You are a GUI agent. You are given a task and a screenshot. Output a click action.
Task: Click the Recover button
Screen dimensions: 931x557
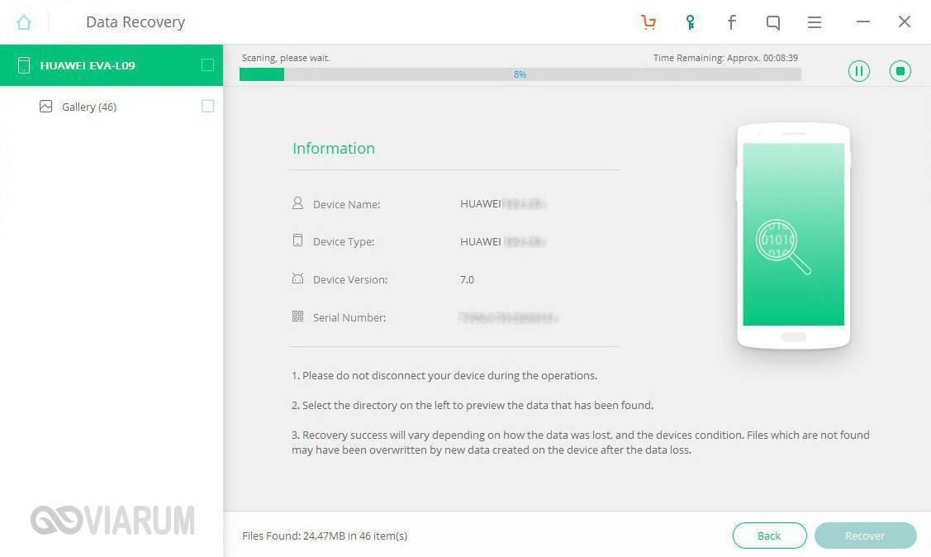point(865,536)
